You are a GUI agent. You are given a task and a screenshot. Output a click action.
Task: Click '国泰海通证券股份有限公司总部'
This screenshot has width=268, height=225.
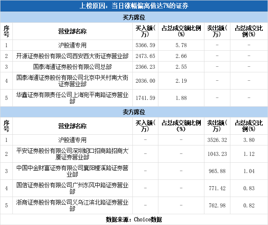[72, 67]
